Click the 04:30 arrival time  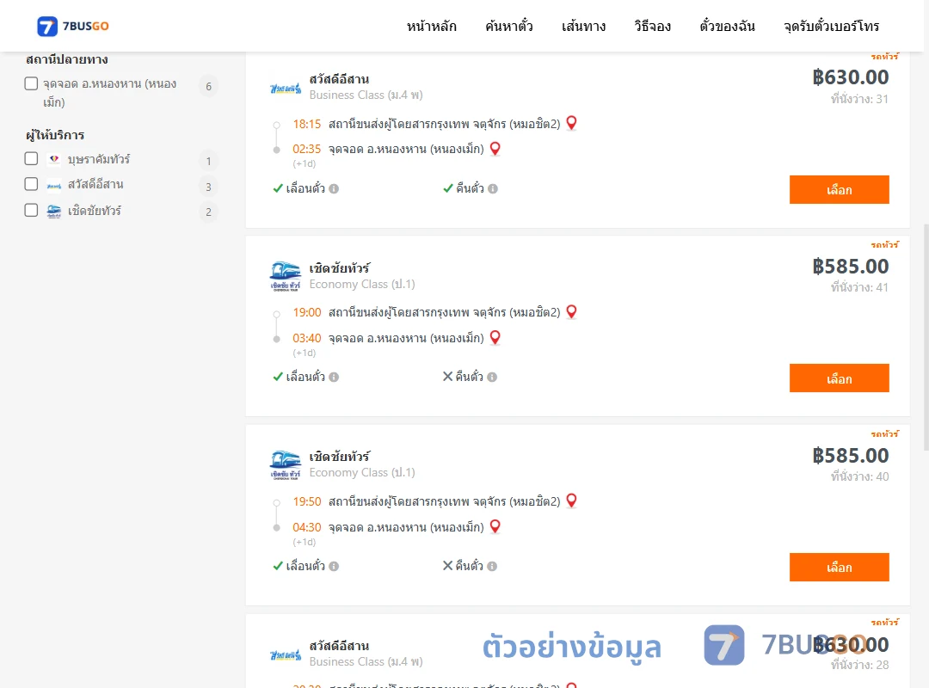coord(306,527)
